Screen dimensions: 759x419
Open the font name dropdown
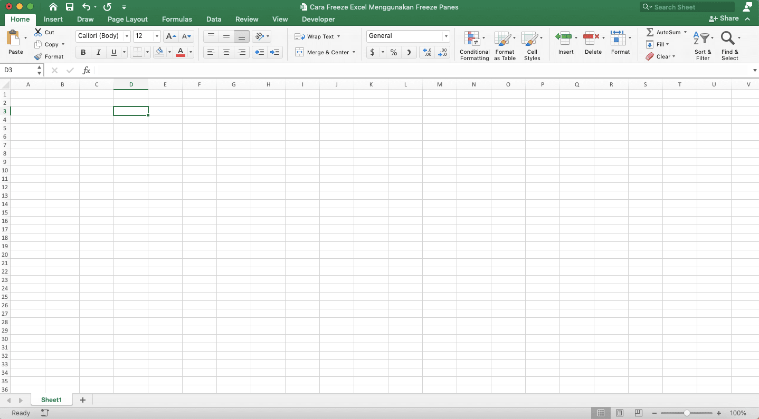click(x=127, y=36)
